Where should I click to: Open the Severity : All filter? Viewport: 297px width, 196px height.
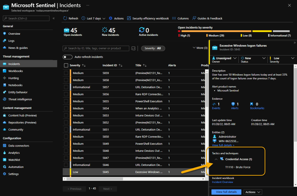(153, 48)
